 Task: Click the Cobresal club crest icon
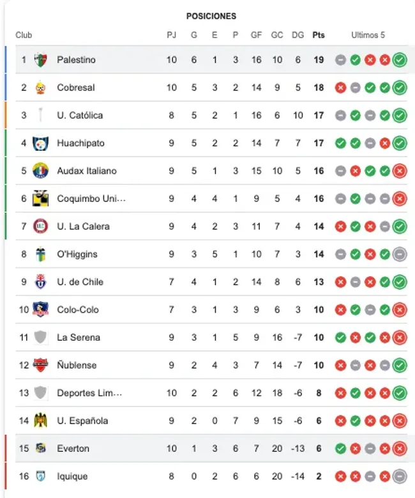click(x=40, y=88)
